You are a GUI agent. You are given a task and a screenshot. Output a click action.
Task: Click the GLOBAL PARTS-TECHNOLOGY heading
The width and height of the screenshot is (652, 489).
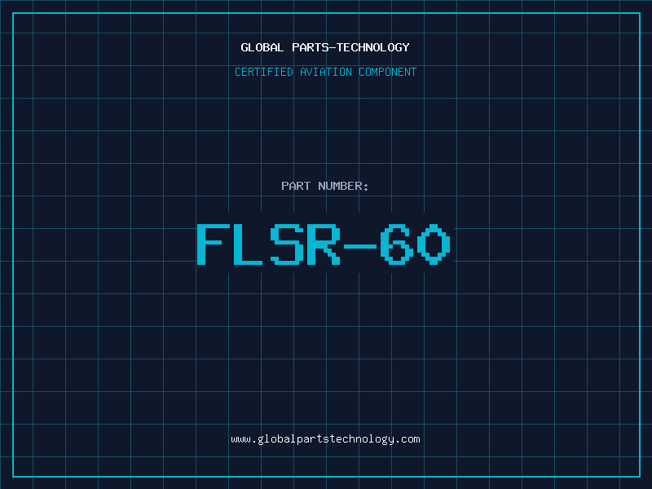pos(325,47)
